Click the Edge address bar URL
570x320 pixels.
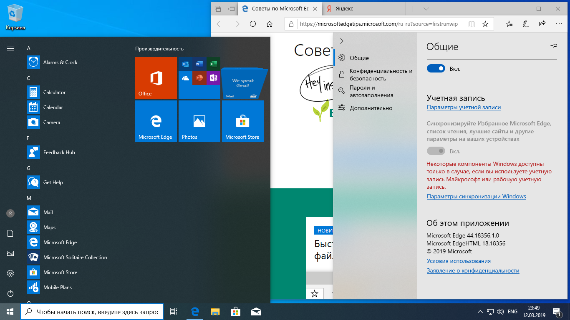click(x=379, y=24)
